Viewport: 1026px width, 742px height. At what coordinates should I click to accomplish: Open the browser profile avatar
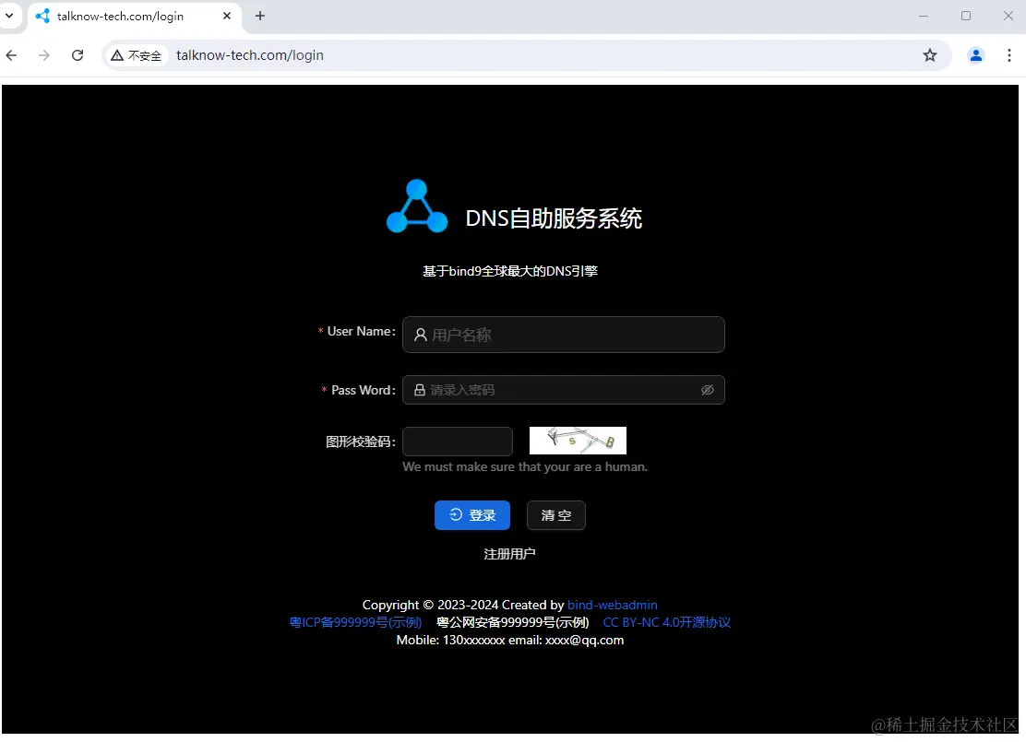(975, 55)
